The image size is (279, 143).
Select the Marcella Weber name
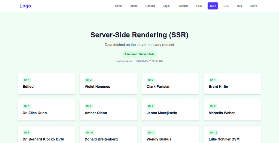[x=222, y=113]
